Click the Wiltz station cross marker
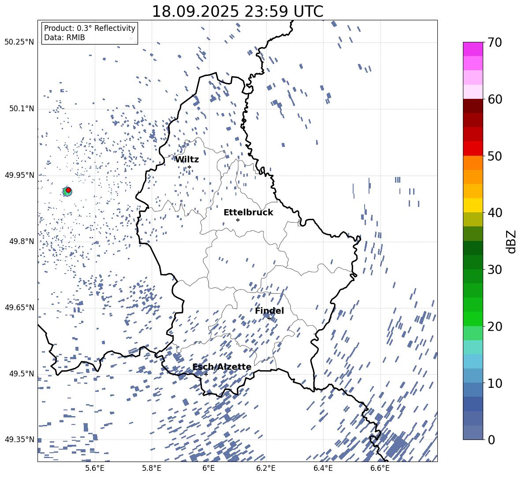 click(190, 167)
